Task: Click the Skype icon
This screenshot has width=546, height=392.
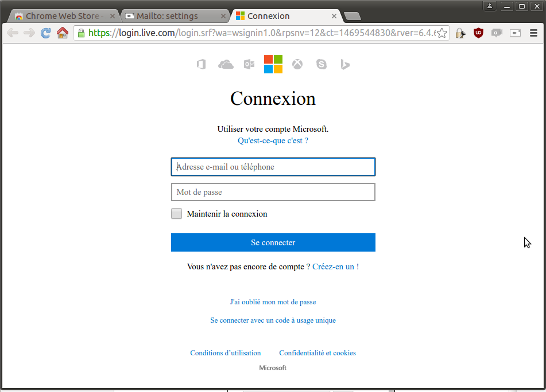Action: pyautogui.click(x=321, y=64)
